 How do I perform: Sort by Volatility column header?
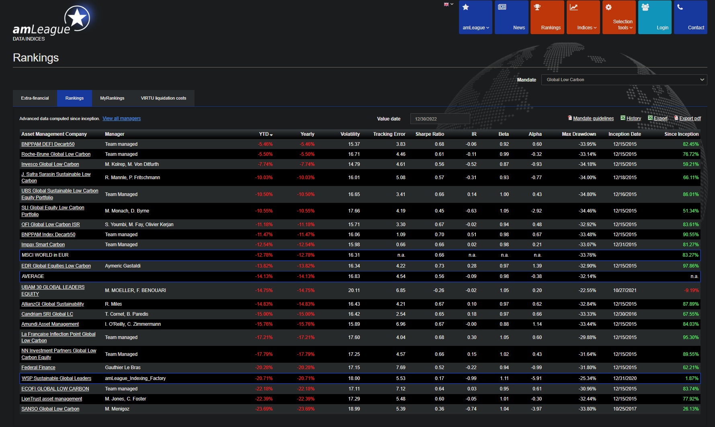point(350,134)
